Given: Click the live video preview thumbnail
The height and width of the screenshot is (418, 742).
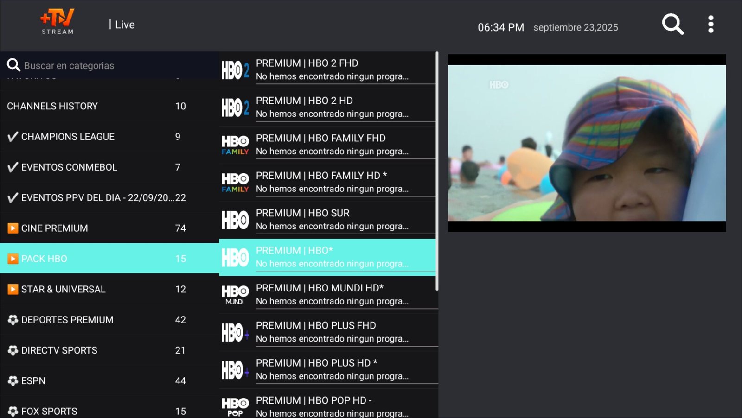Looking at the screenshot, I should pyautogui.click(x=587, y=143).
